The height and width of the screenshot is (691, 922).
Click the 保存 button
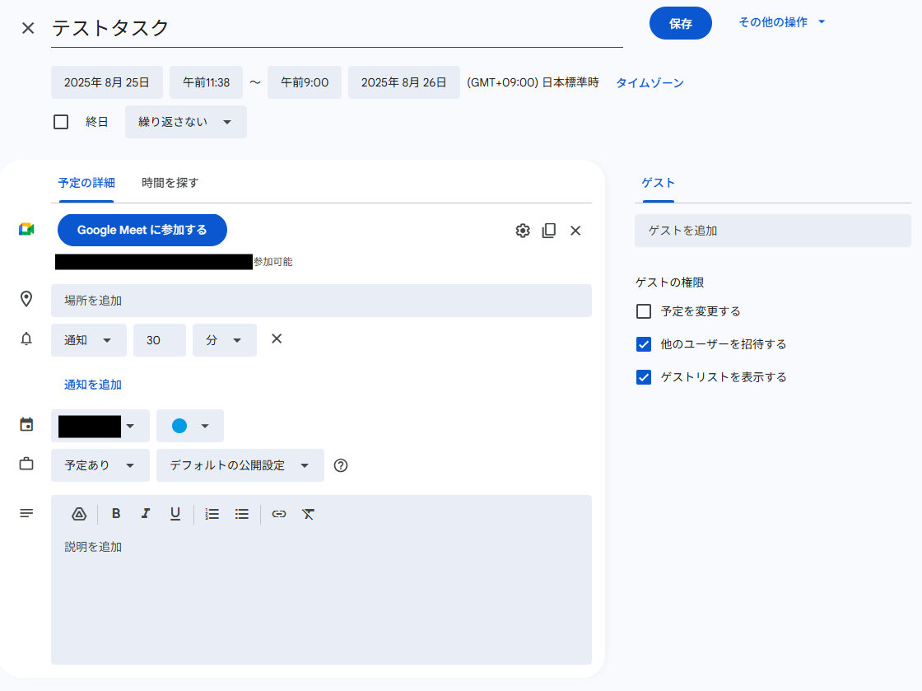coord(680,23)
